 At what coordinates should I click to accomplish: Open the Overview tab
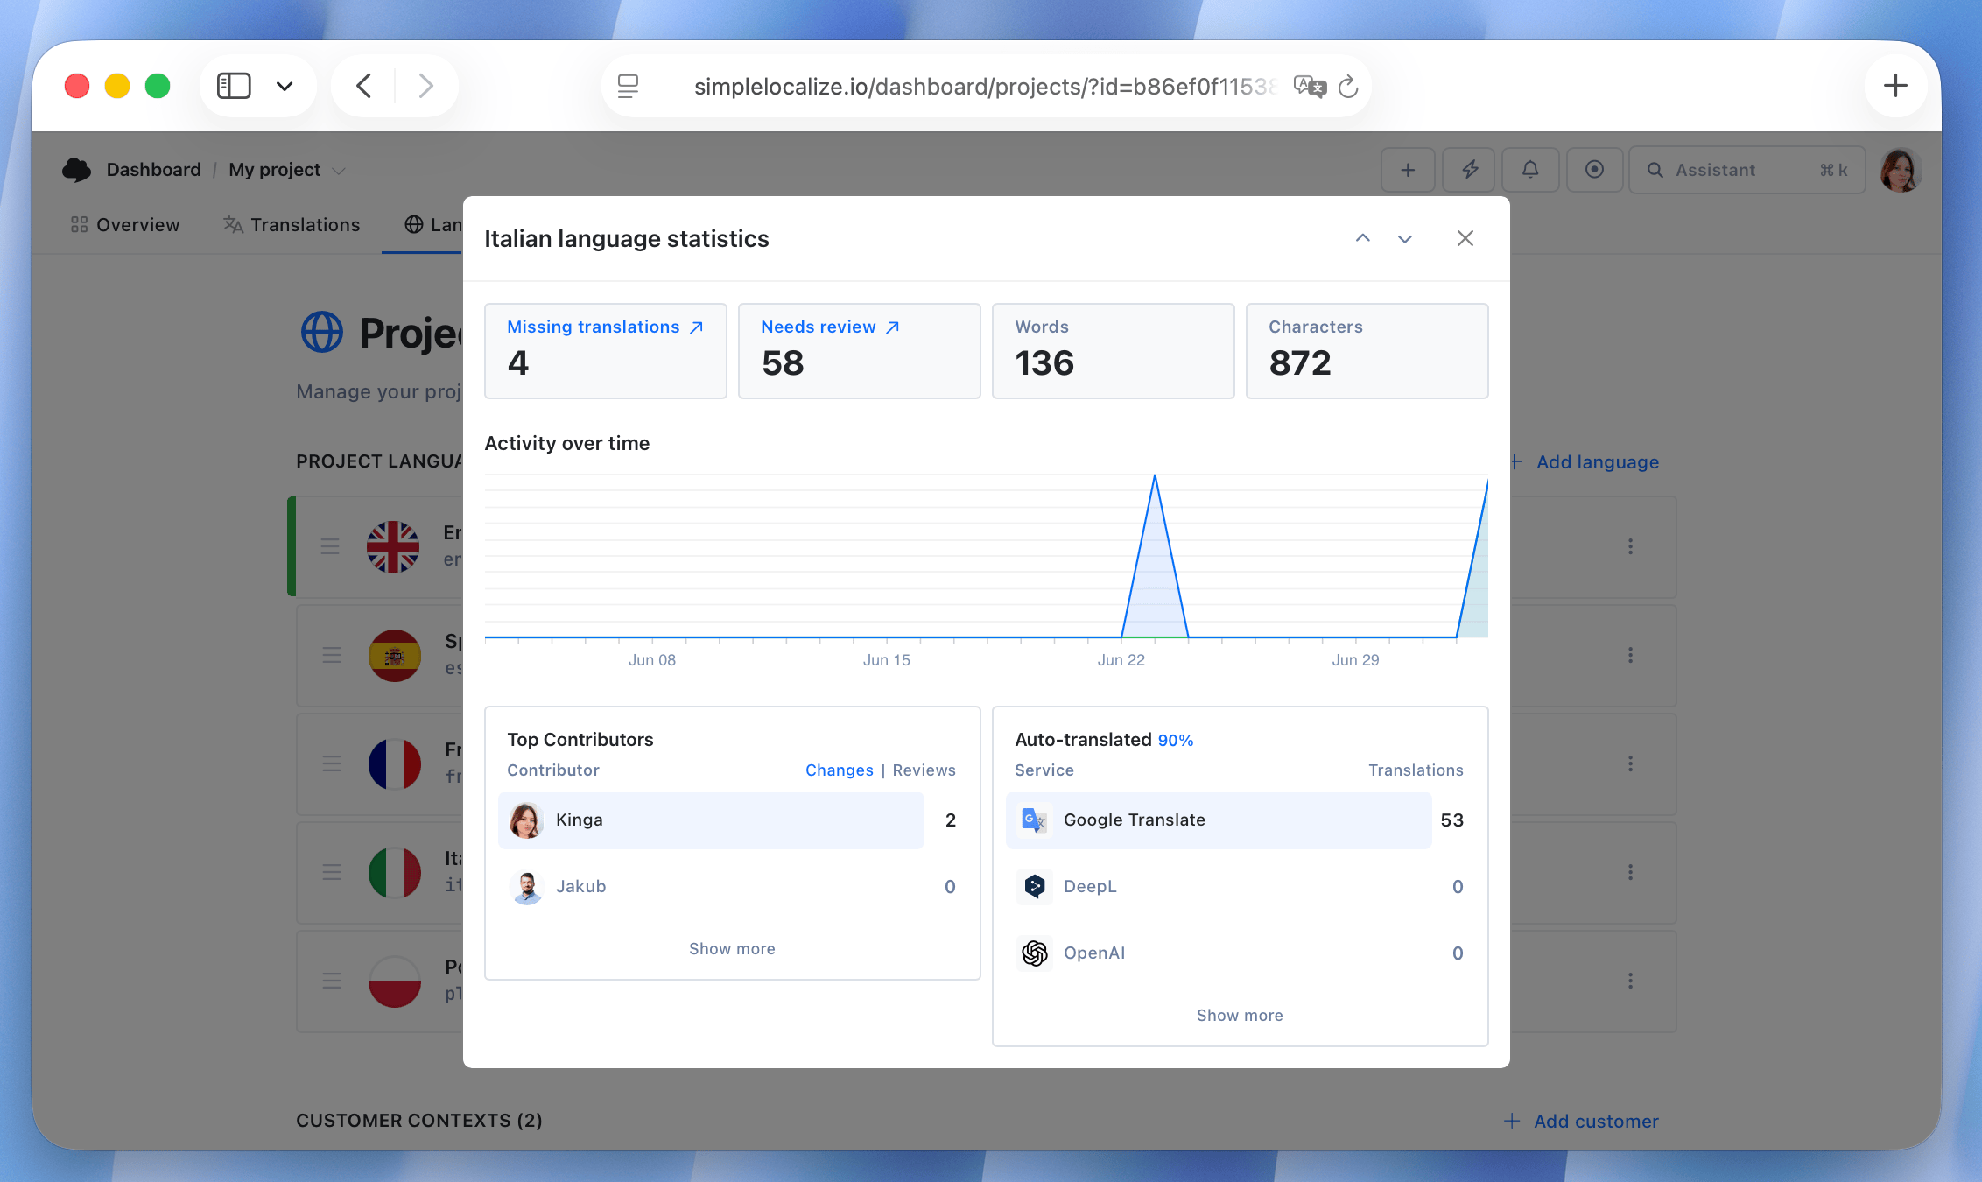pyautogui.click(x=125, y=225)
